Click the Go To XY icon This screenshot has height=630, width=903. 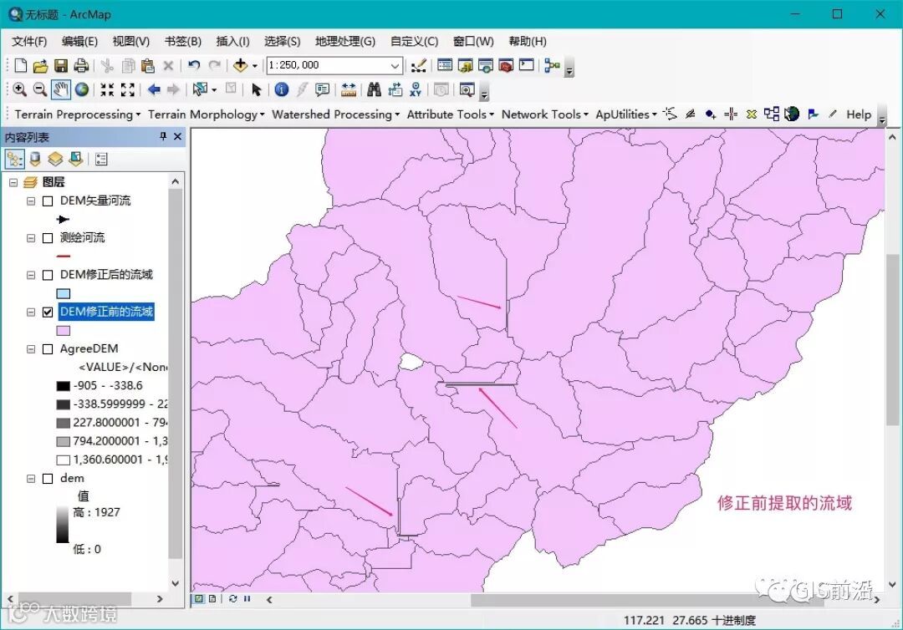[x=416, y=89]
